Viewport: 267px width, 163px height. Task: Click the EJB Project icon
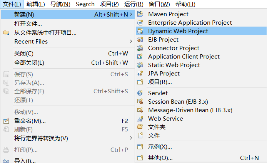[140, 40]
